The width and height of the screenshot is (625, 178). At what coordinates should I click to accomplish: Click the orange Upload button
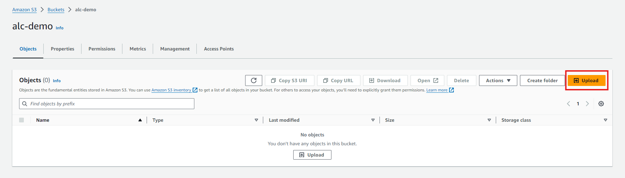tap(586, 80)
